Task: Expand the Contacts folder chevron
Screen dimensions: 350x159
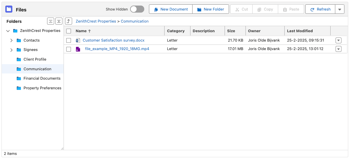Action: tap(11, 40)
